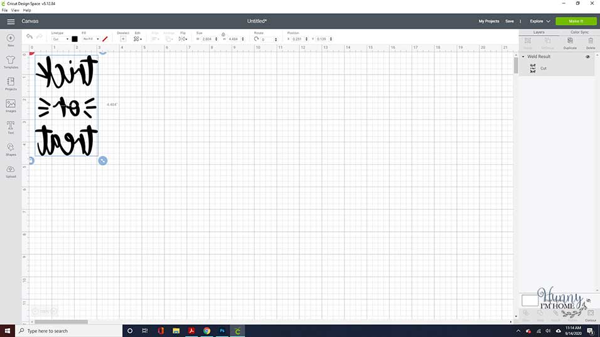The width and height of the screenshot is (600, 337).
Task: Select the Text tool
Action: (x=11, y=128)
